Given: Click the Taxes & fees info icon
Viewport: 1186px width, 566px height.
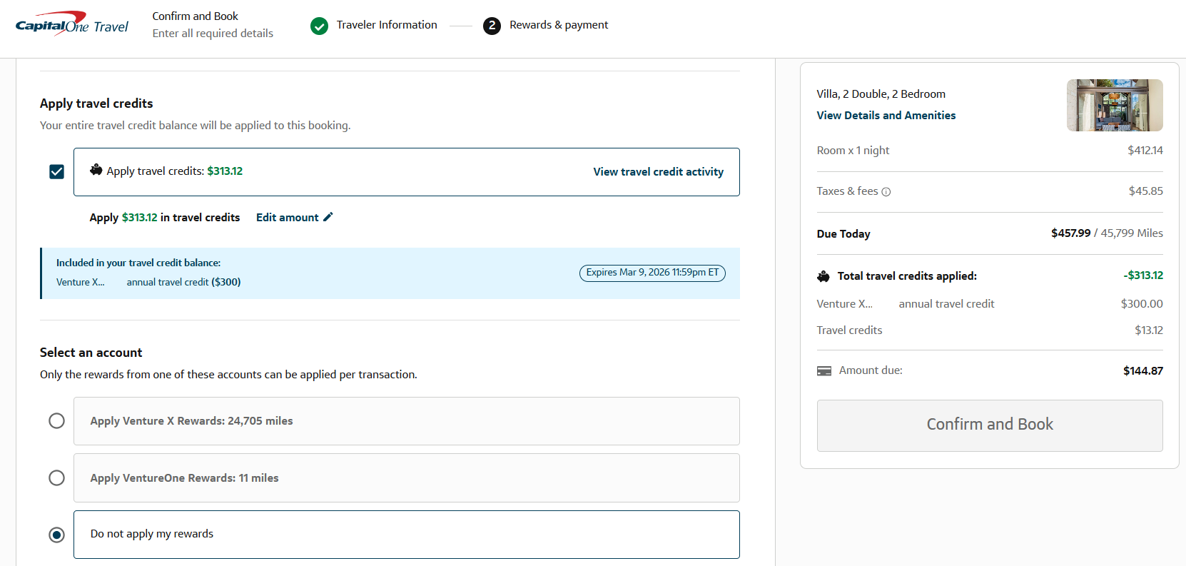Looking at the screenshot, I should click(x=886, y=192).
